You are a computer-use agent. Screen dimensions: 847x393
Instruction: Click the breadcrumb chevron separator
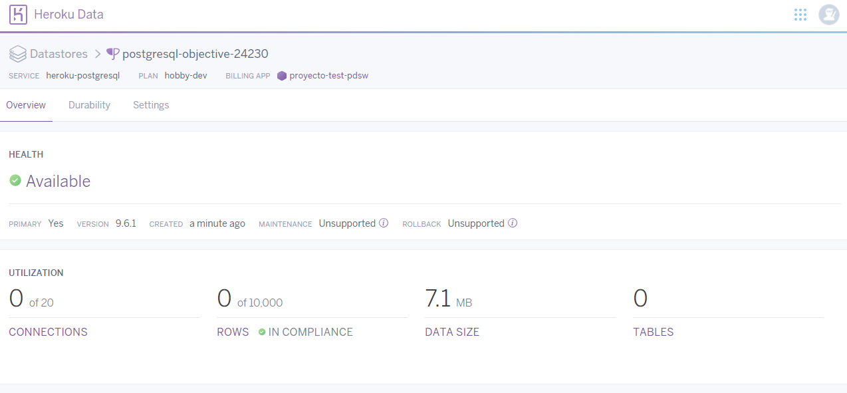[97, 54]
